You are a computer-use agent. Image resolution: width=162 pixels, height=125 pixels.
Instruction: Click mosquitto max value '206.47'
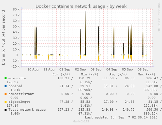pos(152,78)
